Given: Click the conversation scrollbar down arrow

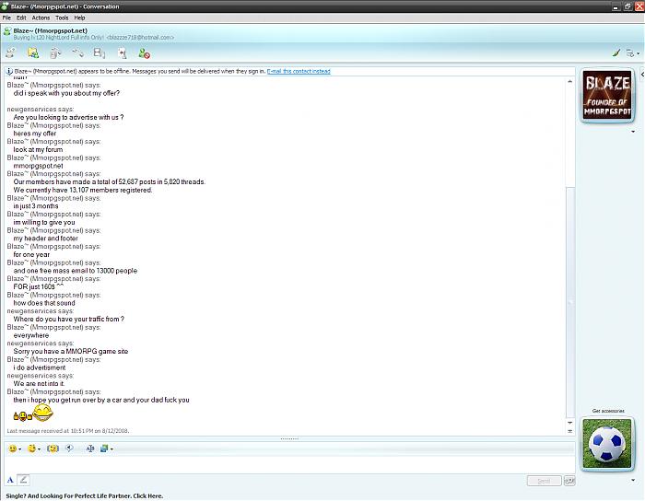Looking at the screenshot, I should point(569,423).
